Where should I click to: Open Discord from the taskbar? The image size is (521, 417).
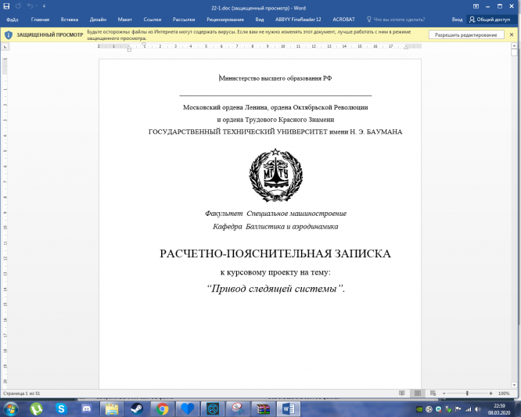pos(86,408)
